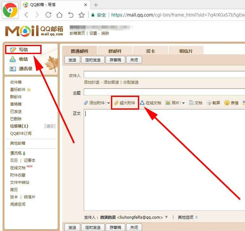The height and width of the screenshot is (231, 245).
Task: Click the browser address bar URL
Action: [x=178, y=15]
